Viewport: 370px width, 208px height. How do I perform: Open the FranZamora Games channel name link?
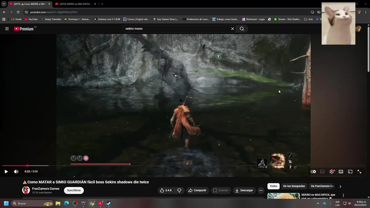tap(46, 189)
